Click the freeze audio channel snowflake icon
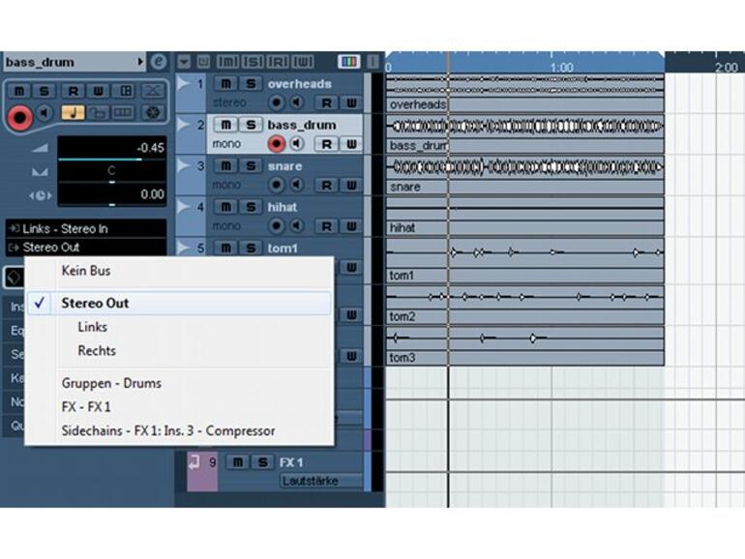Viewport: 745px width, 559px height. click(x=152, y=112)
